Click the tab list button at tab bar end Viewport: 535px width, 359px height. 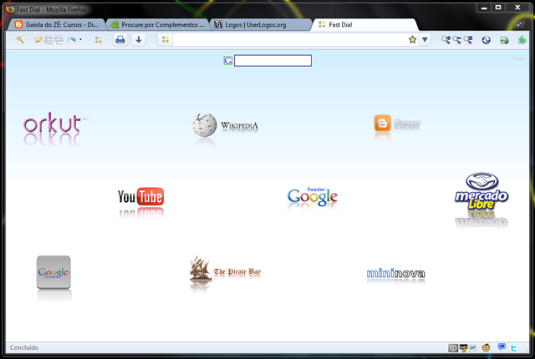tap(520, 24)
